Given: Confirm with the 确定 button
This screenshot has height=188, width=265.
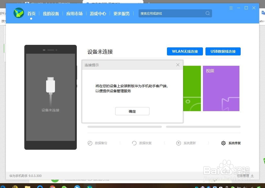Looking at the screenshot, I should (132, 111).
